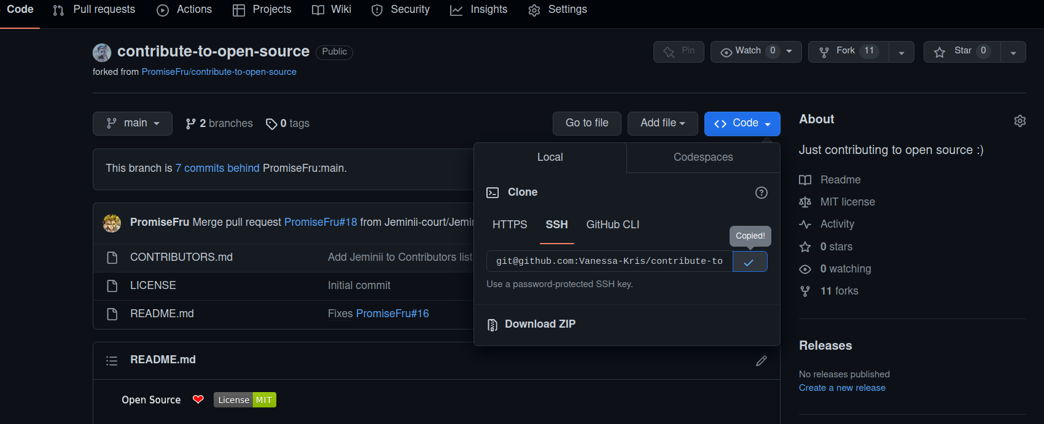This screenshot has height=424, width=1044.
Task: Edit README with the pencil icon
Action: pyautogui.click(x=762, y=361)
